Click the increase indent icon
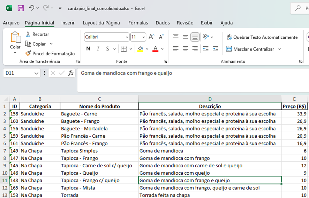Image resolution: width=309 pixels, height=198 pixels. [x=216, y=49]
